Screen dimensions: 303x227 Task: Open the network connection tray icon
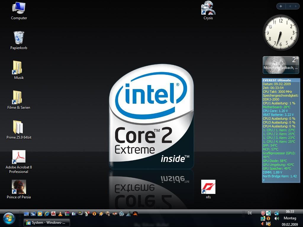pos(277,213)
